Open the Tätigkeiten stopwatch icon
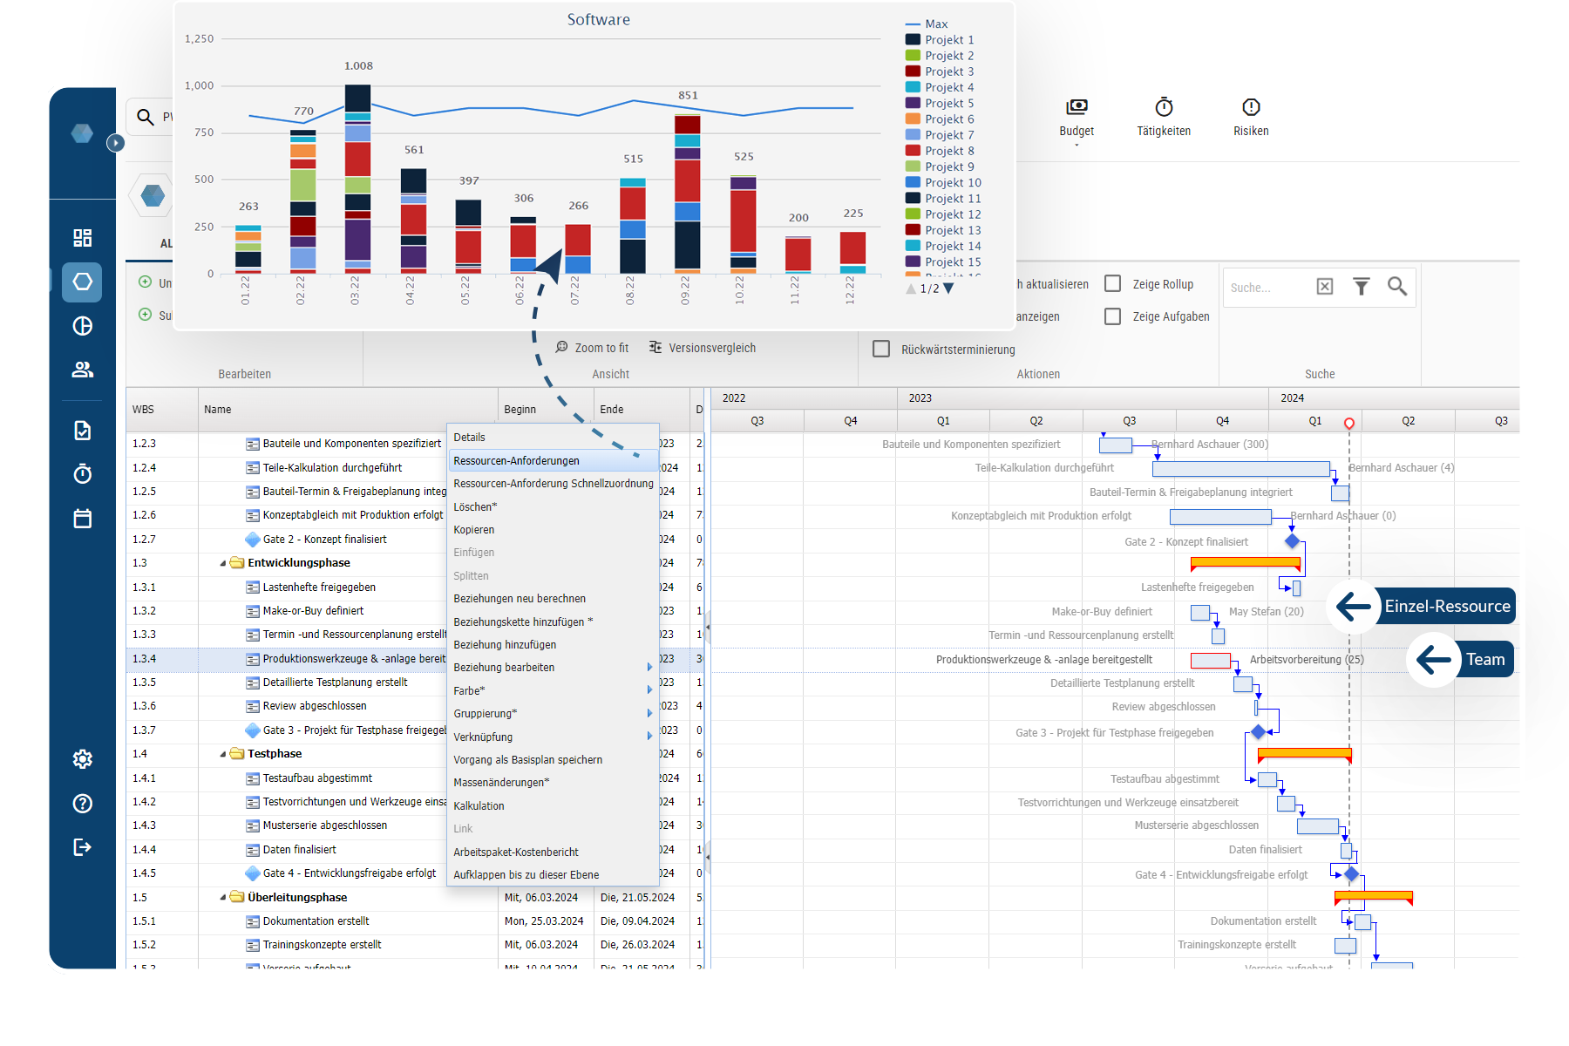1569x1046 pixels. tap(1164, 107)
